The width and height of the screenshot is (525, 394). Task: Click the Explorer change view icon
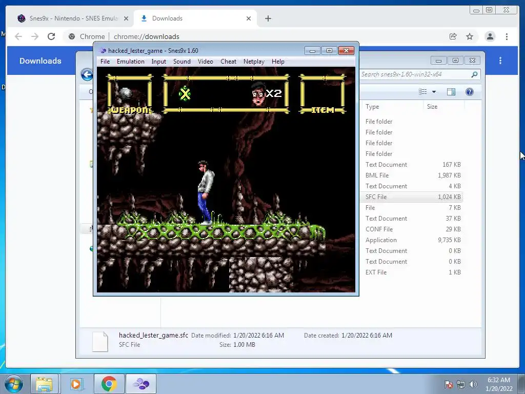pos(423,92)
